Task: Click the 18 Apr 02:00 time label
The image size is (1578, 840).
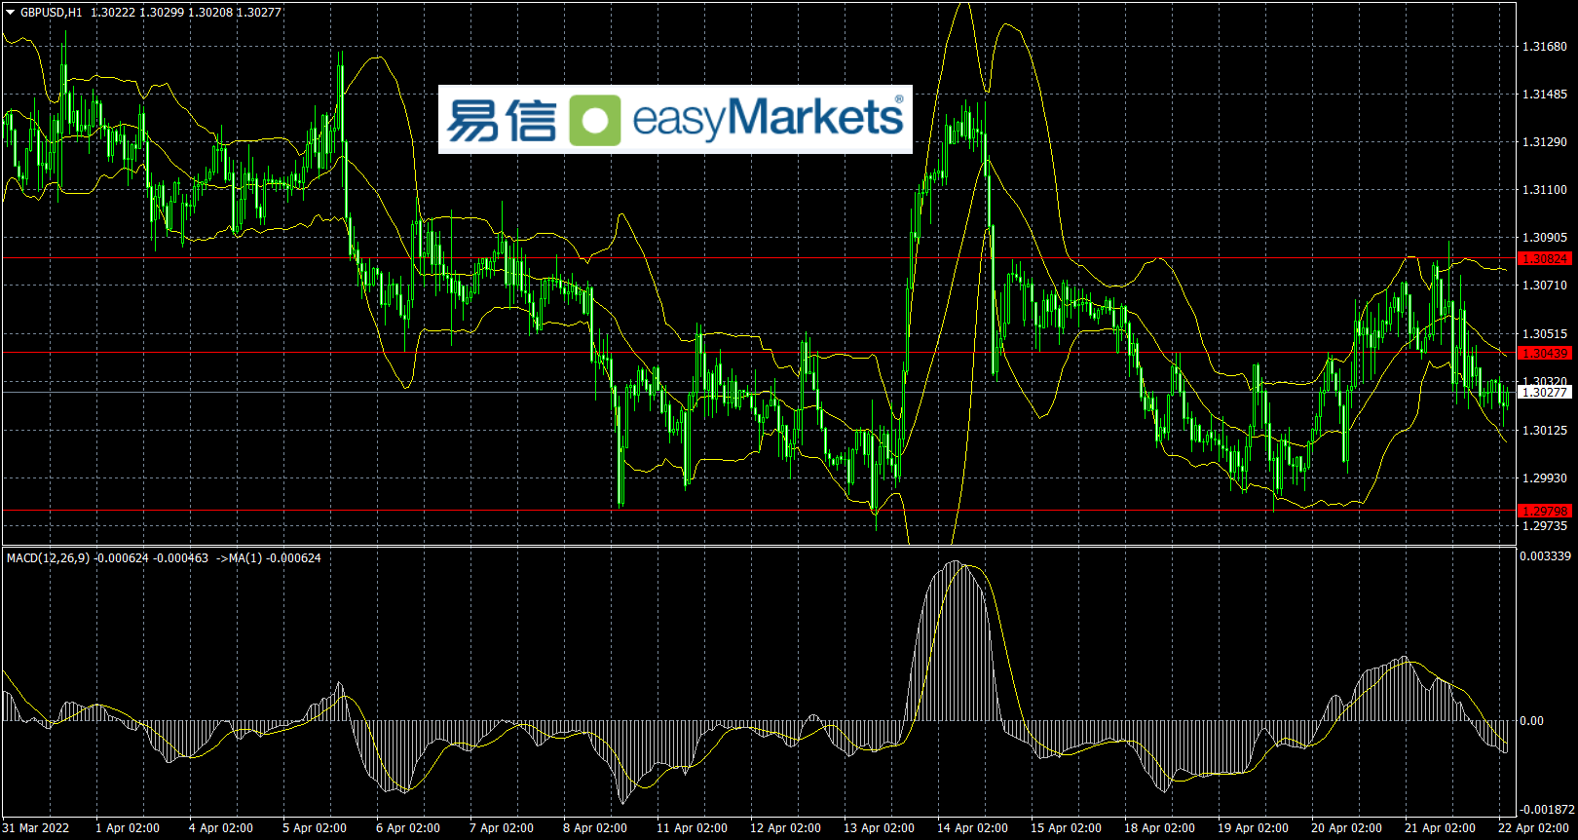Action: 1159,828
